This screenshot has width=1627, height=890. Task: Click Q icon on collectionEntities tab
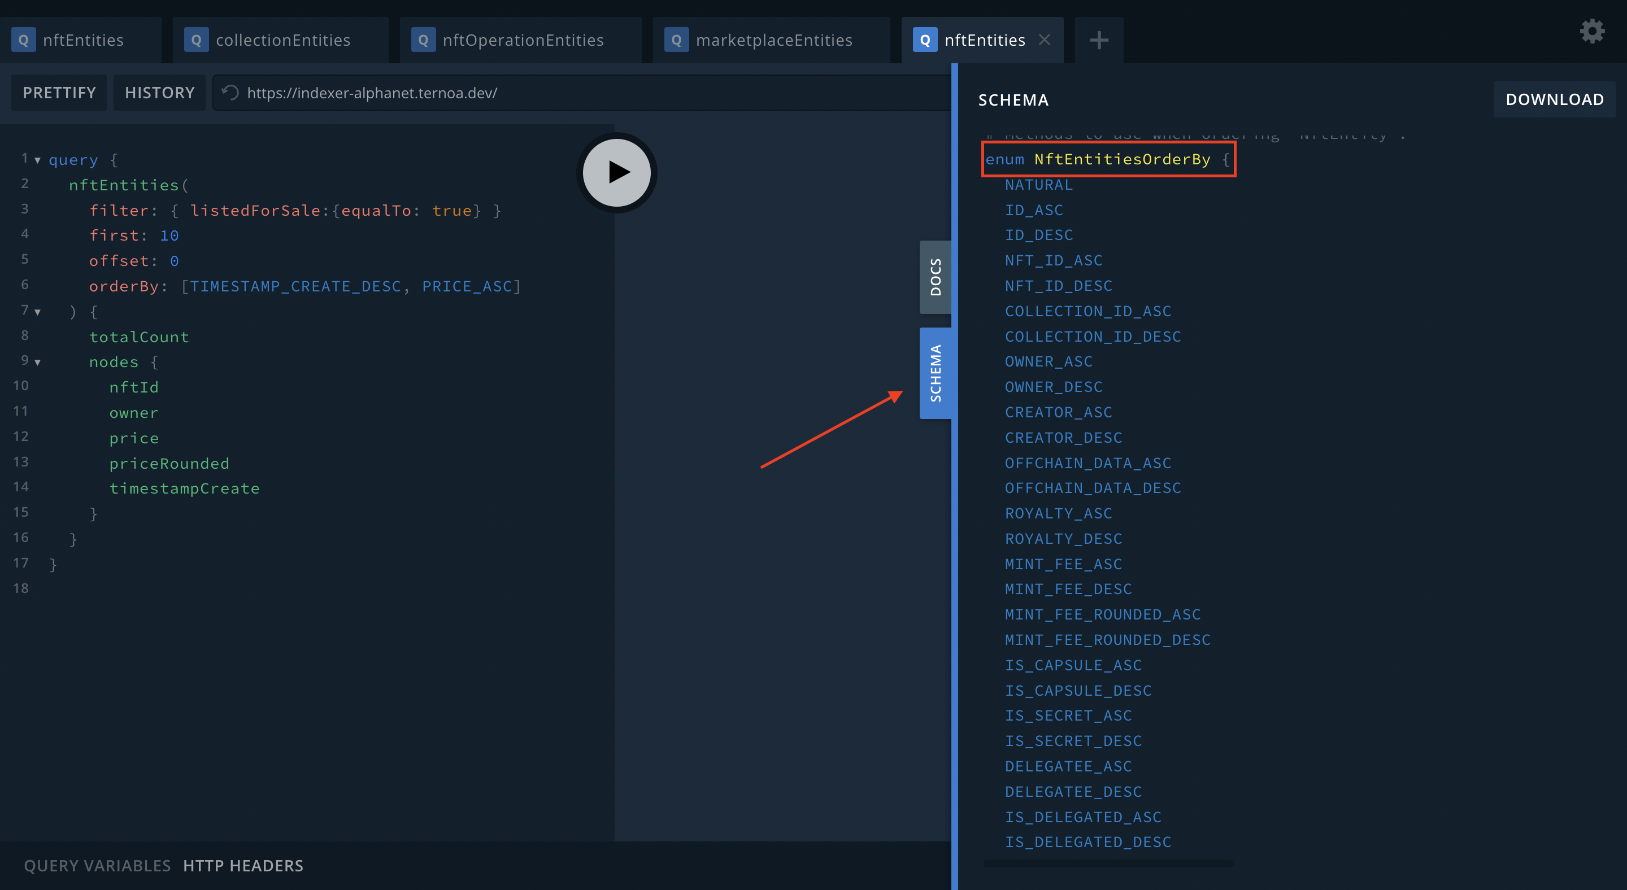point(196,41)
